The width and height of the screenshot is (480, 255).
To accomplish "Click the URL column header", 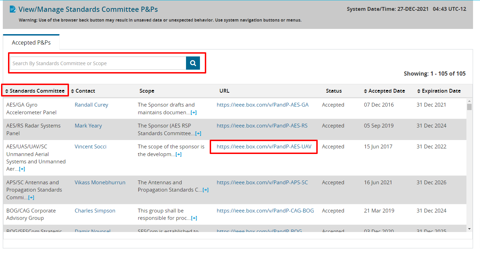I will click(x=224, y=91).
